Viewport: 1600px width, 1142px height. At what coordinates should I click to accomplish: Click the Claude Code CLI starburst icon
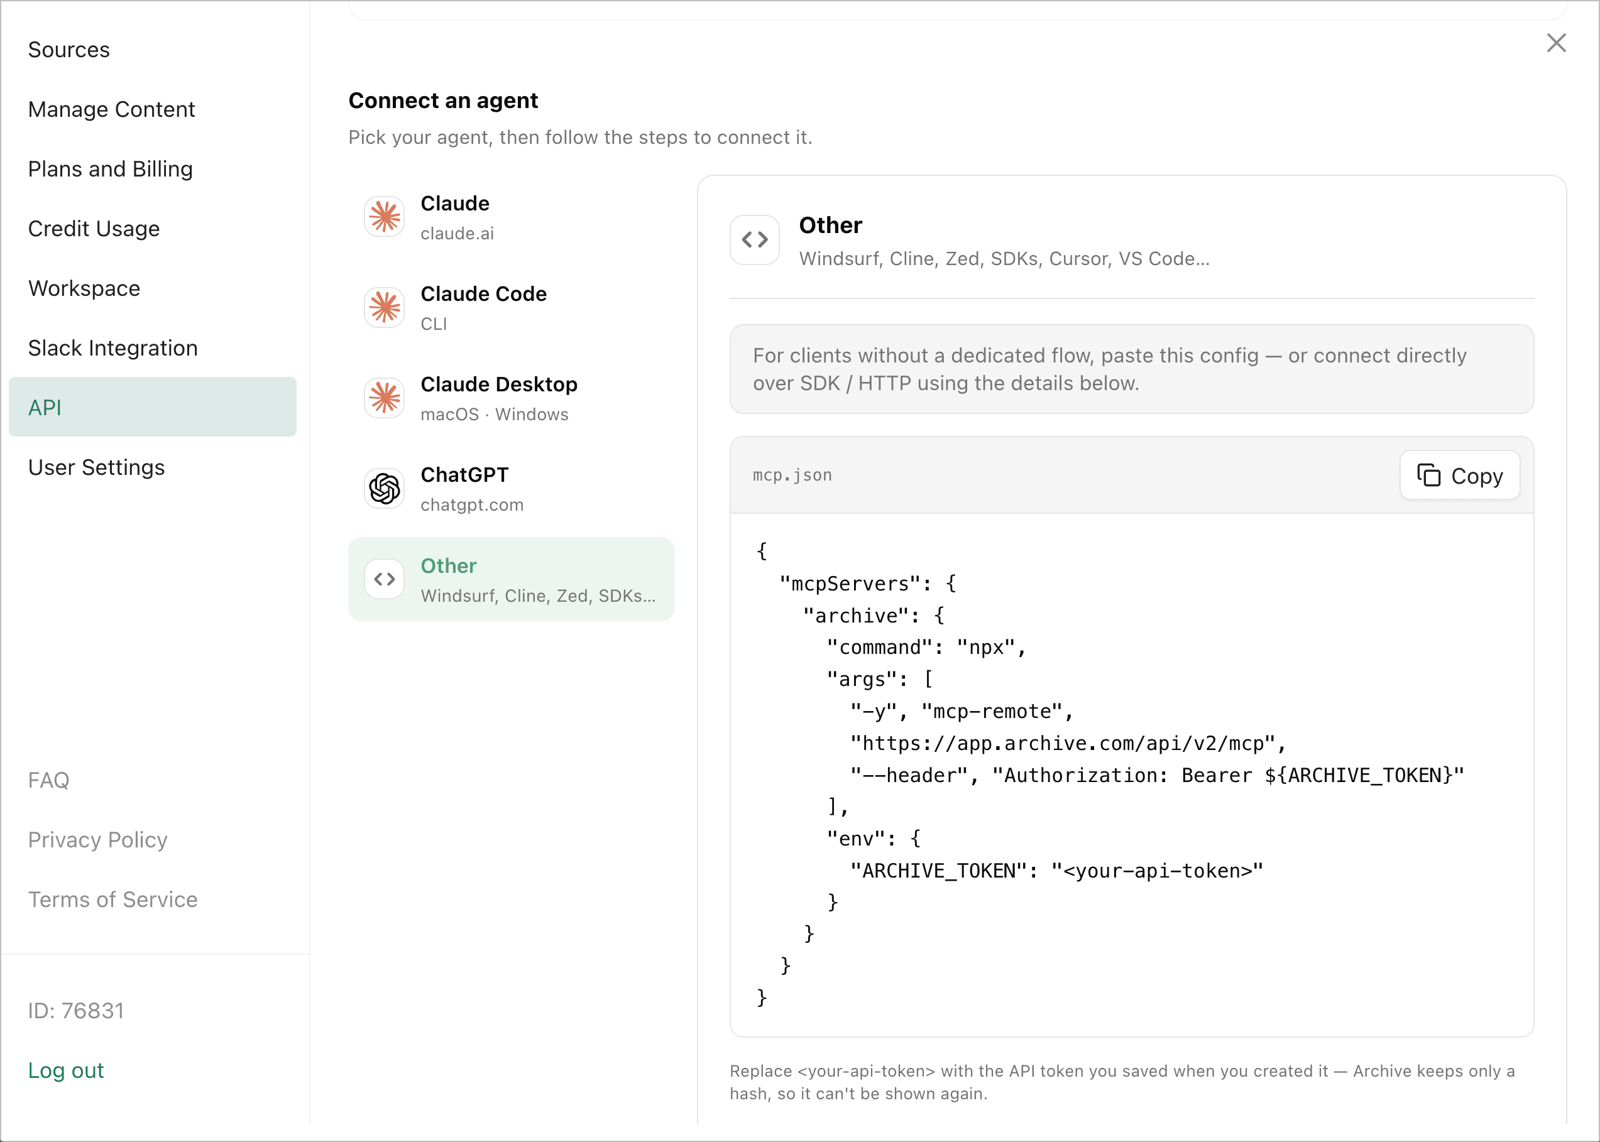[x=385, y=307]
